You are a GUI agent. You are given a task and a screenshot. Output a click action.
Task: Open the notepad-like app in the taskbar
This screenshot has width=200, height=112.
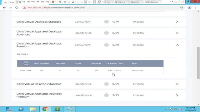click(x=69, y=109)
